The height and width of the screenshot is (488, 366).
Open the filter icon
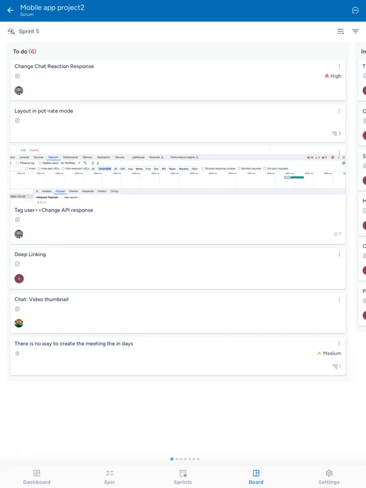click(x=355, y=31)
